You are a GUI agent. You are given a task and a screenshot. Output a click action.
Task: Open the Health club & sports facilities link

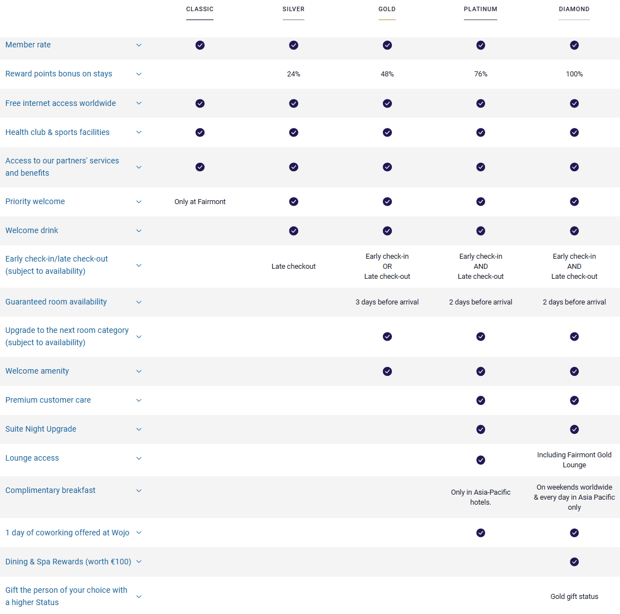tap(57, 132)
